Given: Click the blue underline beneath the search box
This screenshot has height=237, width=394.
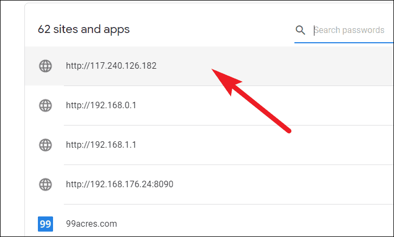Looking at the screenshot, I should pyautogui.click(x=344, y=42).
